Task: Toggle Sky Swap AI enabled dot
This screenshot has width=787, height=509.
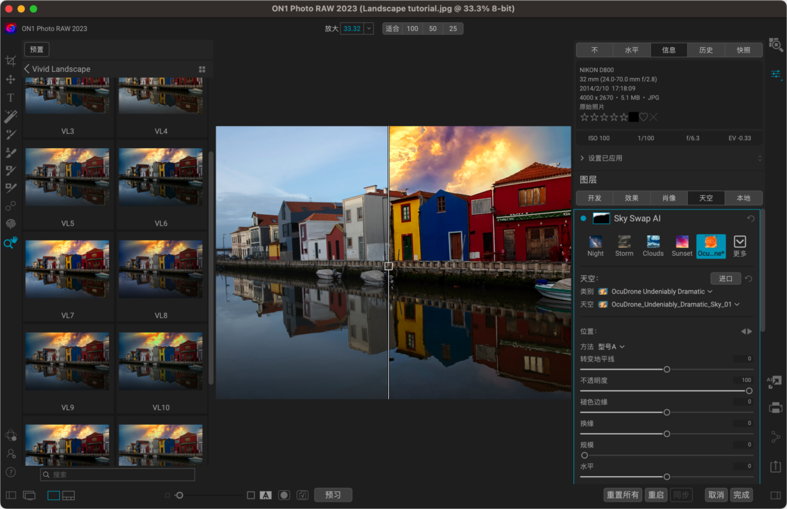Action: 584,219
